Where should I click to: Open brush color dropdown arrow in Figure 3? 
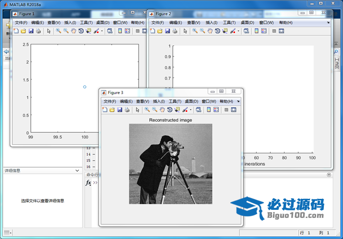coord(190,109)
